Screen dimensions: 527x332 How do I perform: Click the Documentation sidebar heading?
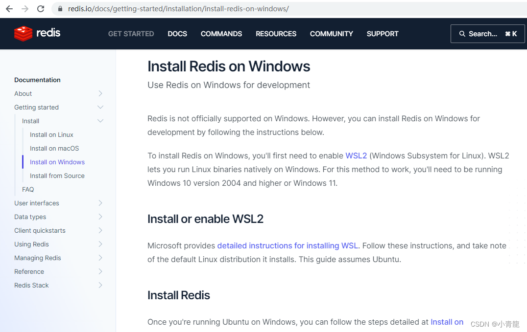click(x=37, y=80)
